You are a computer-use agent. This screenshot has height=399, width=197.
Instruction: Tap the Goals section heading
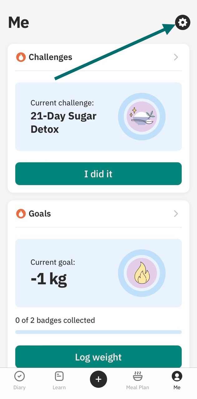40,214
